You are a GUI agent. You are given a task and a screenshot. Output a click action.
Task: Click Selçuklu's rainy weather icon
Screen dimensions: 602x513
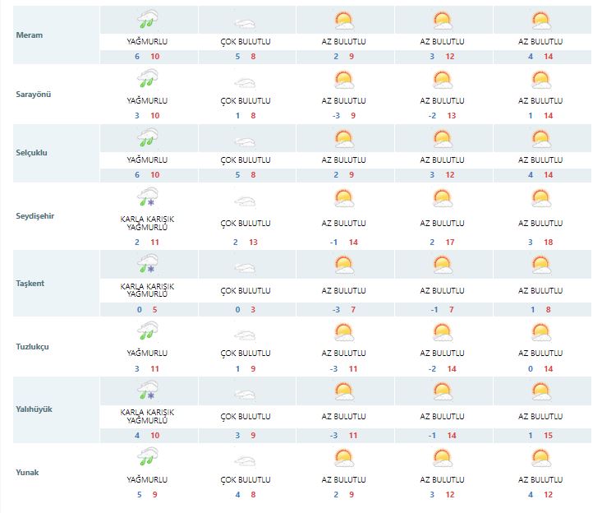148,138
